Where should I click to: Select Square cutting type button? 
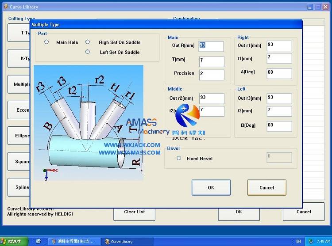coord(19,162)
